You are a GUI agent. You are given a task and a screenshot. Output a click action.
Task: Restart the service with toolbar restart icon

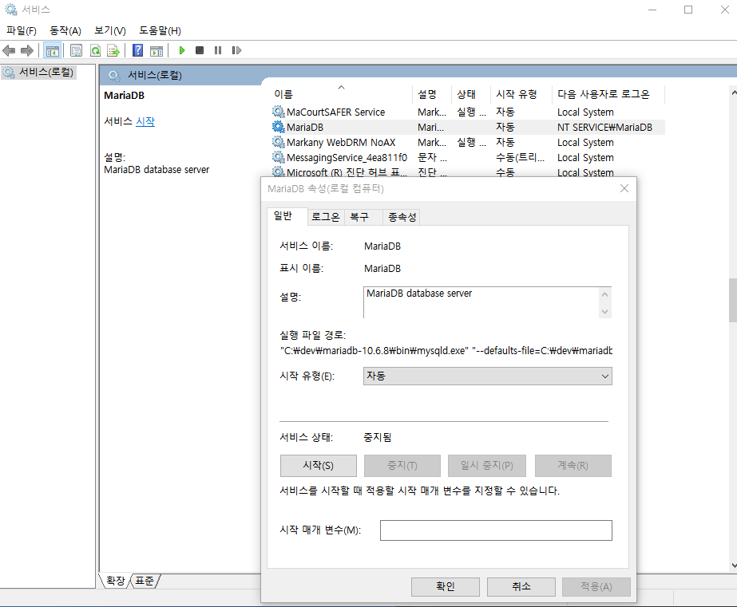point(236,50)
